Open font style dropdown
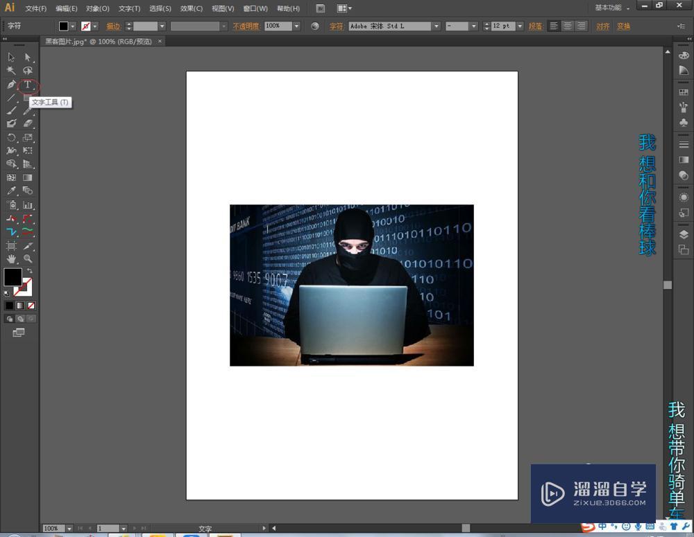The height and width of the screenshot is (537, 694). (474, 26)
